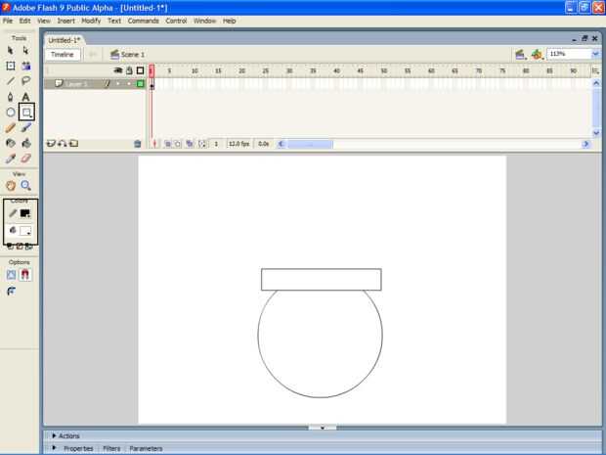Select the Oval tool
606x455 pixels.
coord(11,113)
